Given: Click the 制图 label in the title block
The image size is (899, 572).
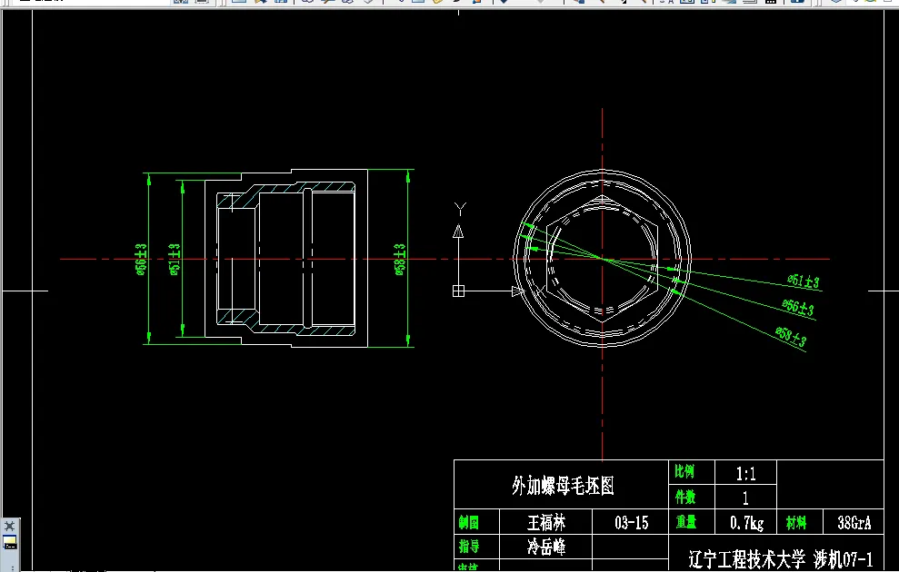Looking at the screenshot, I should (x=468, y=522).
